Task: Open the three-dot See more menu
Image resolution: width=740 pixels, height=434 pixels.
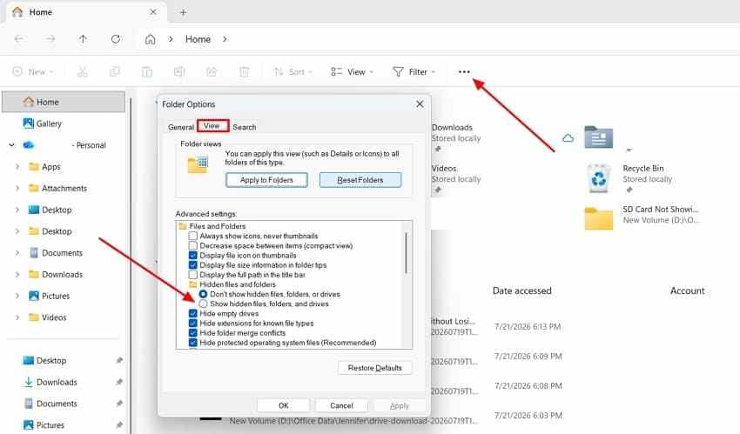Action: (464, 71)
